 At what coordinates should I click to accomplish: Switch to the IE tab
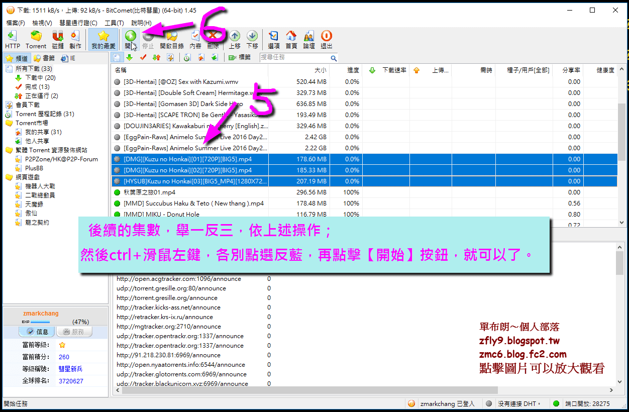68,58
